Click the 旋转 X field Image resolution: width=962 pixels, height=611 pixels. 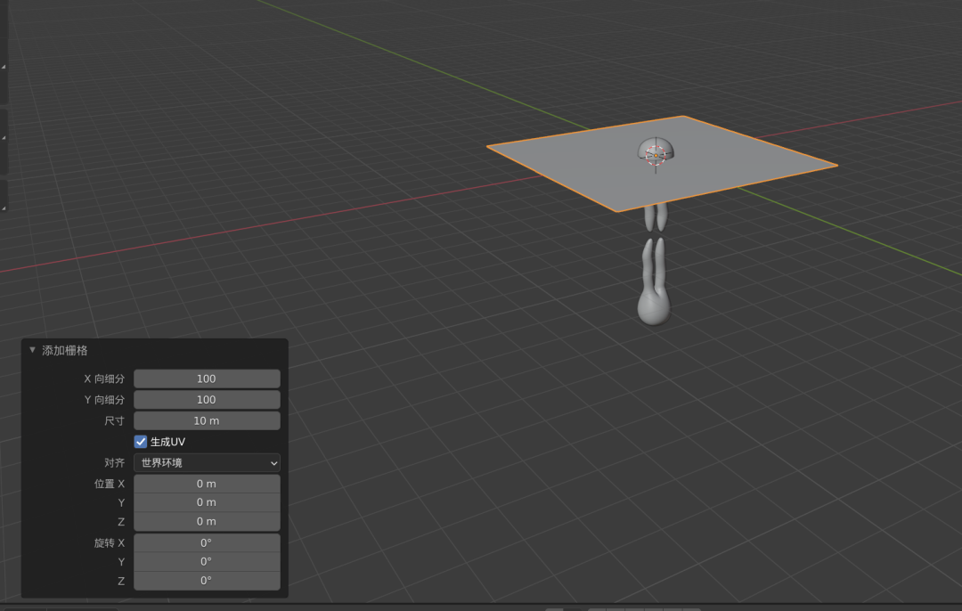click(x=207, y=543)
